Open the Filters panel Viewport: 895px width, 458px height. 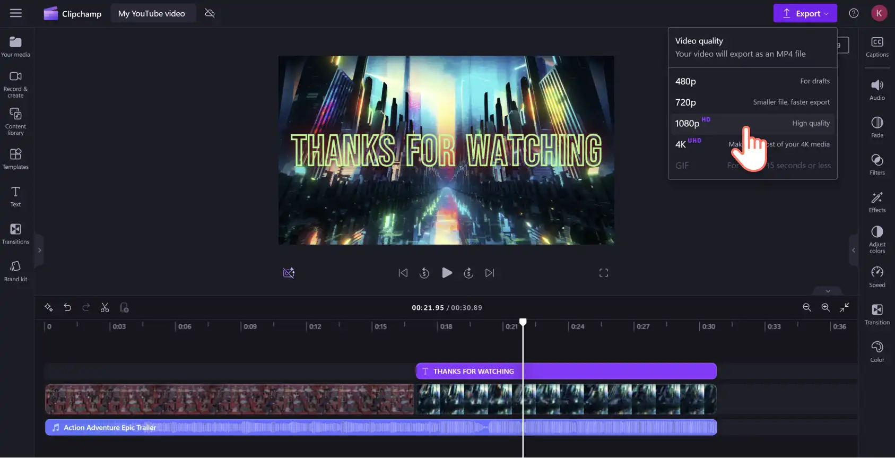877,165
